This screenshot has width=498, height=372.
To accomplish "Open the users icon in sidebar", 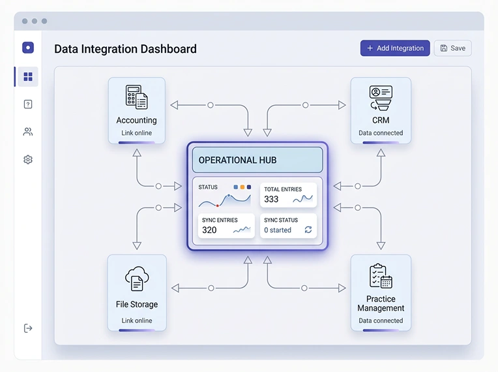I will [x=28, y=132].
